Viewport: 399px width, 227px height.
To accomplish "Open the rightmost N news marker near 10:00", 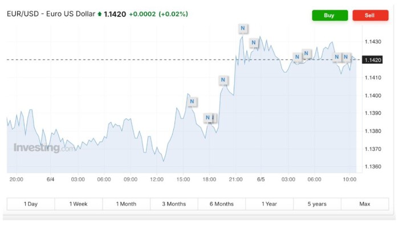I will point(345,57).
